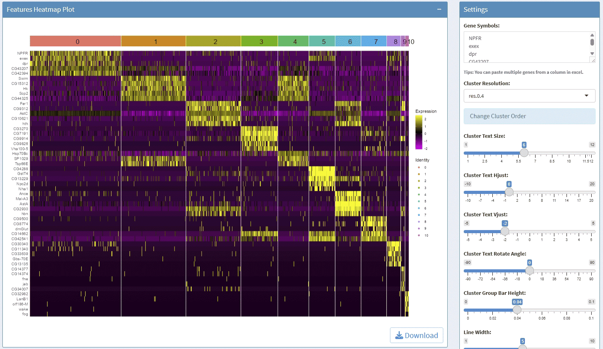Click the Line Width slider handle
This screenshot has width=603, height=349.
[523, 347]
